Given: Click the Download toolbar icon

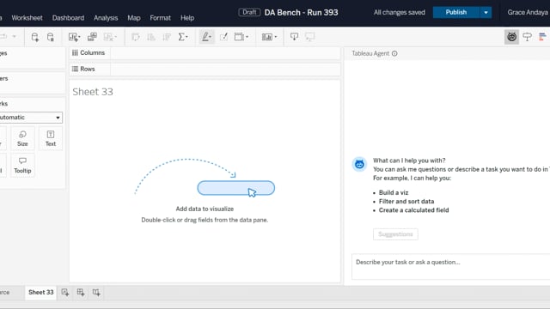Looking at the screenshot, I should coord(294,37).
